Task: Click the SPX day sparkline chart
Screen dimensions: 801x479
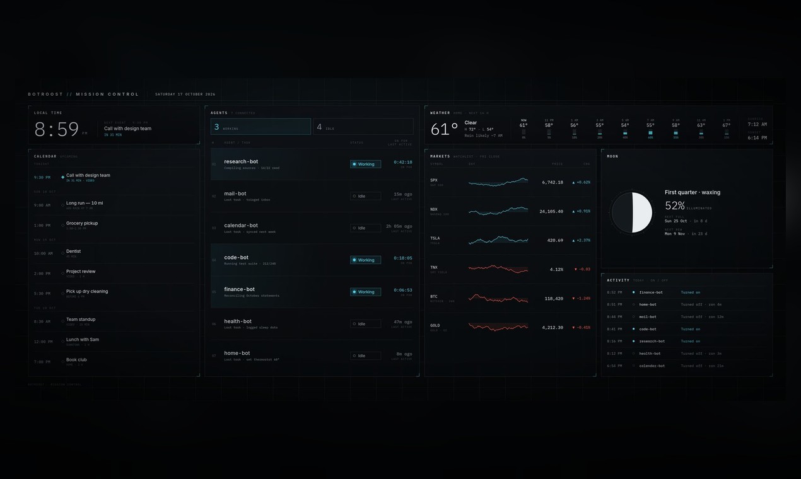Action: coord(498,182)
